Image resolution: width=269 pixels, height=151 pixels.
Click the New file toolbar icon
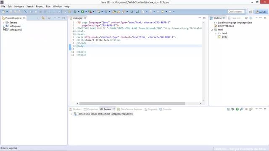[3, 12]
